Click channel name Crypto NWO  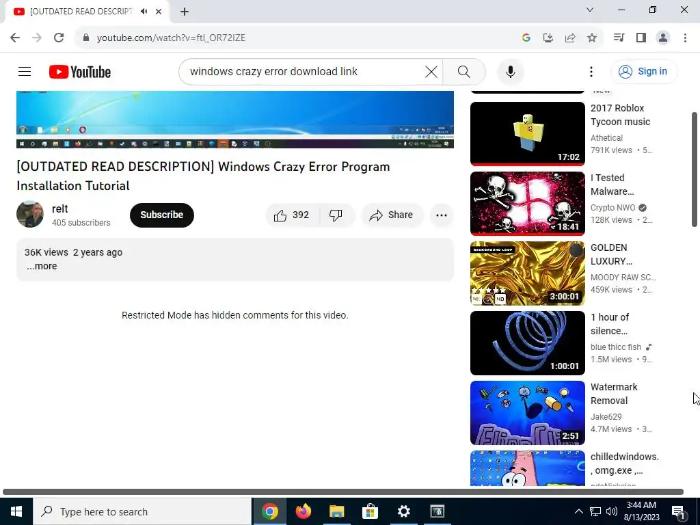612,208
